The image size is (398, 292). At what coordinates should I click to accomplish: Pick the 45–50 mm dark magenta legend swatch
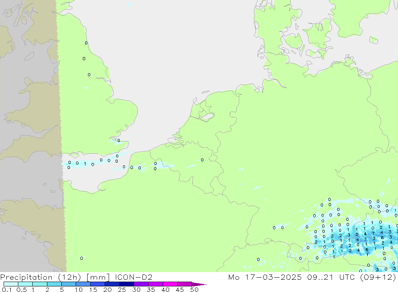pos(184,284)
